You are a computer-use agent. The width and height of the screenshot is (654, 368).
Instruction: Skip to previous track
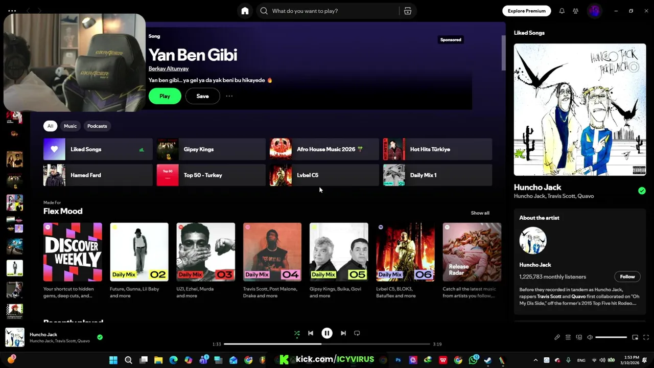pos(311,333)
